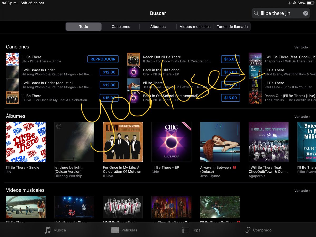Play music video thumbnail with person in tree
Image resolution: width=316 pixels, height=237 pixels.
coord(220,207)
